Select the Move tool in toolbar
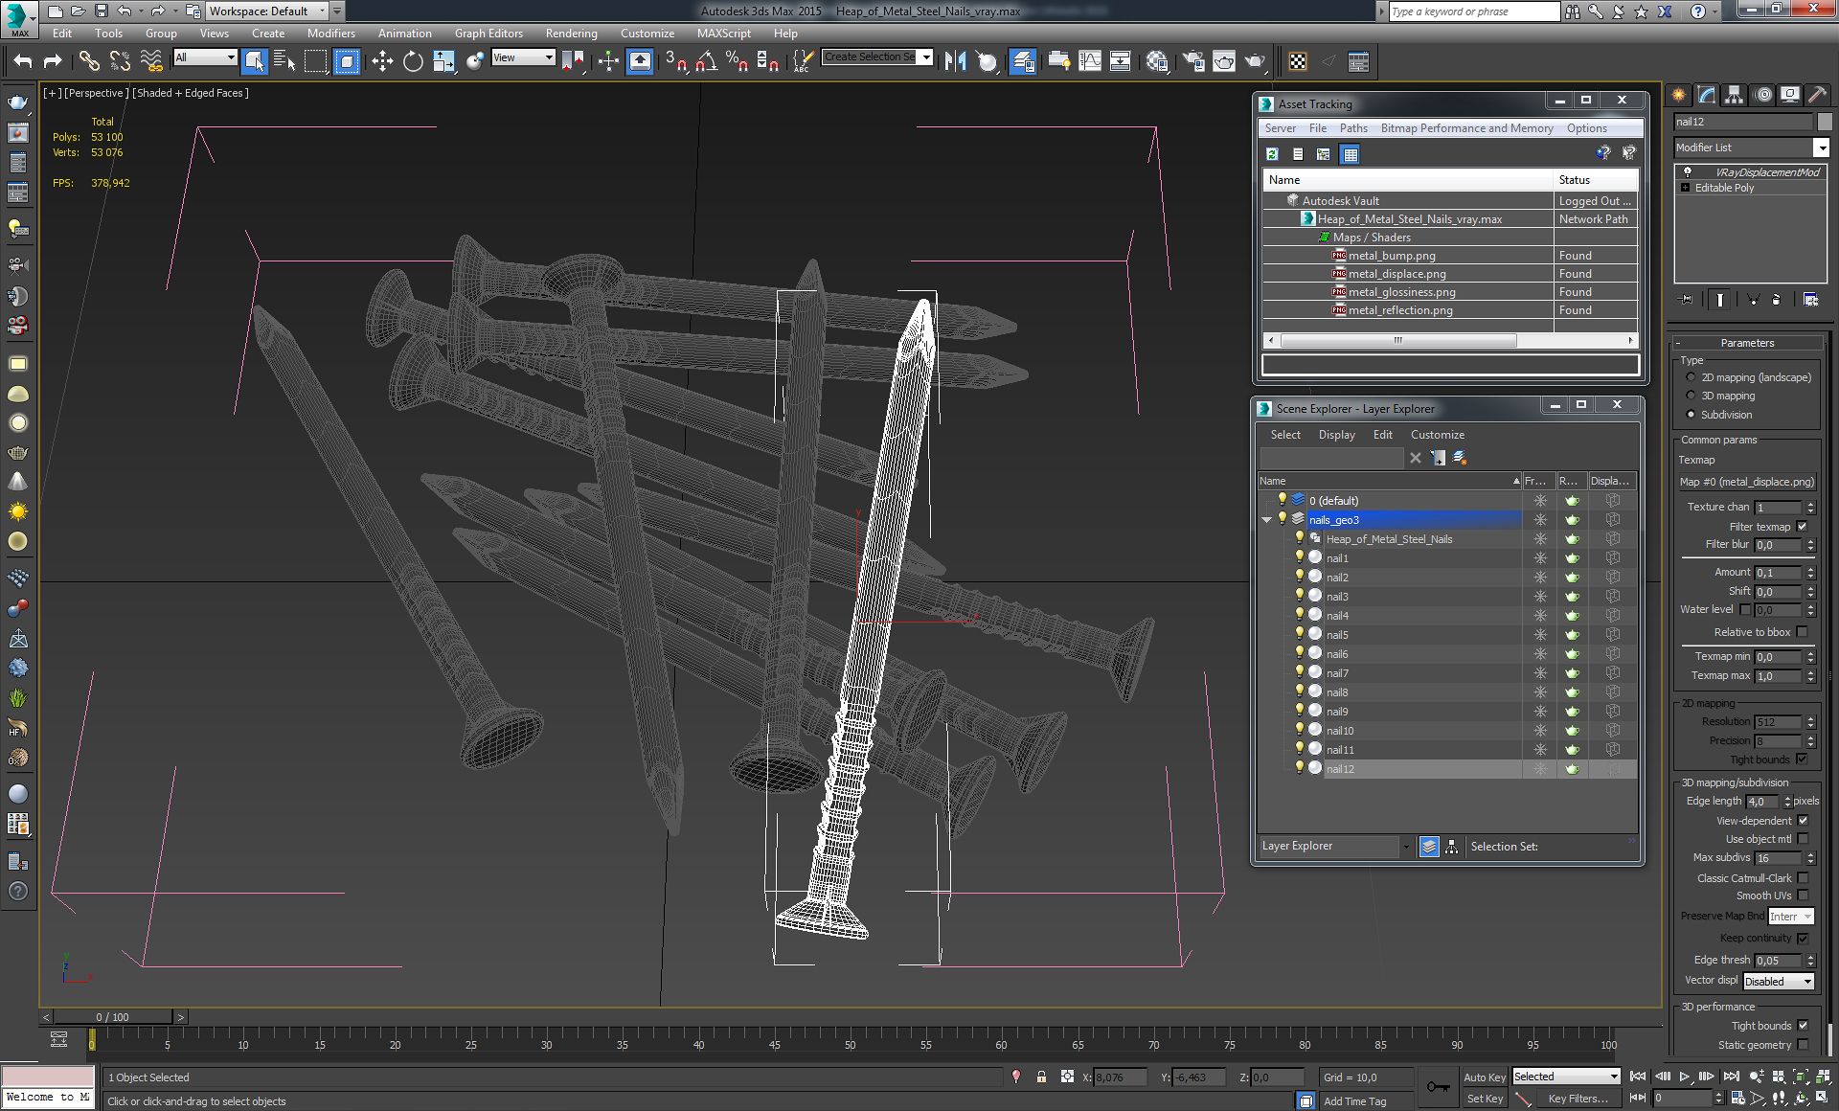Image resolution: width=1839 pixels, height=1111 pixels. 382,61
